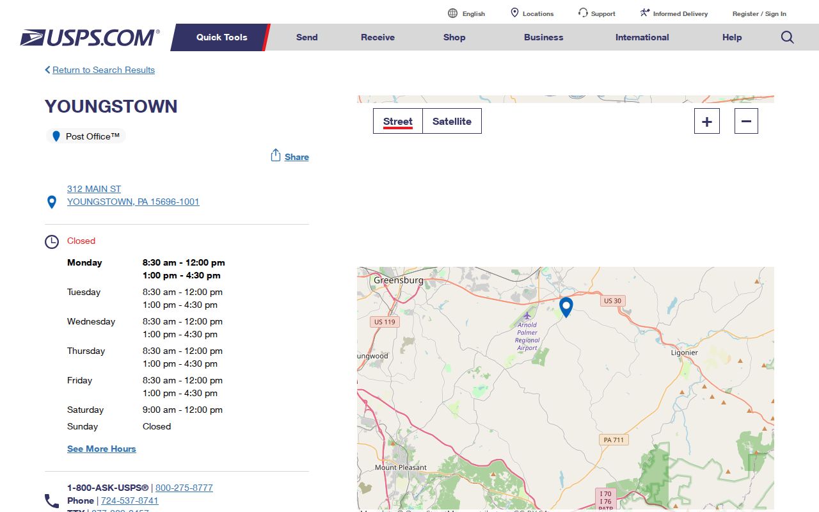Click the Ligonier label on map
The image size is (819, 512).
pyautogui.click(x=684, y=353)
